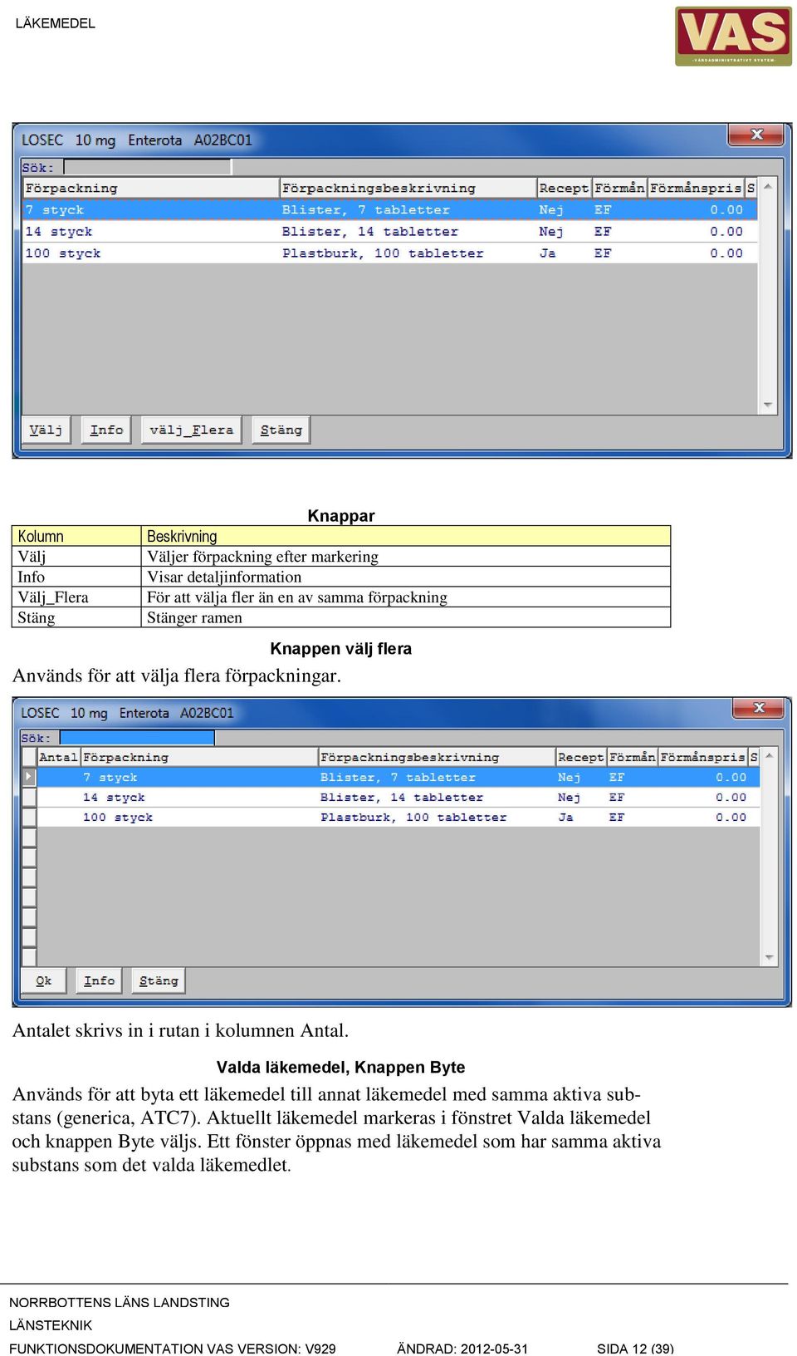Click Stäng in the lower window
This screenshot has width=797, height=1356.
[159, 980]
